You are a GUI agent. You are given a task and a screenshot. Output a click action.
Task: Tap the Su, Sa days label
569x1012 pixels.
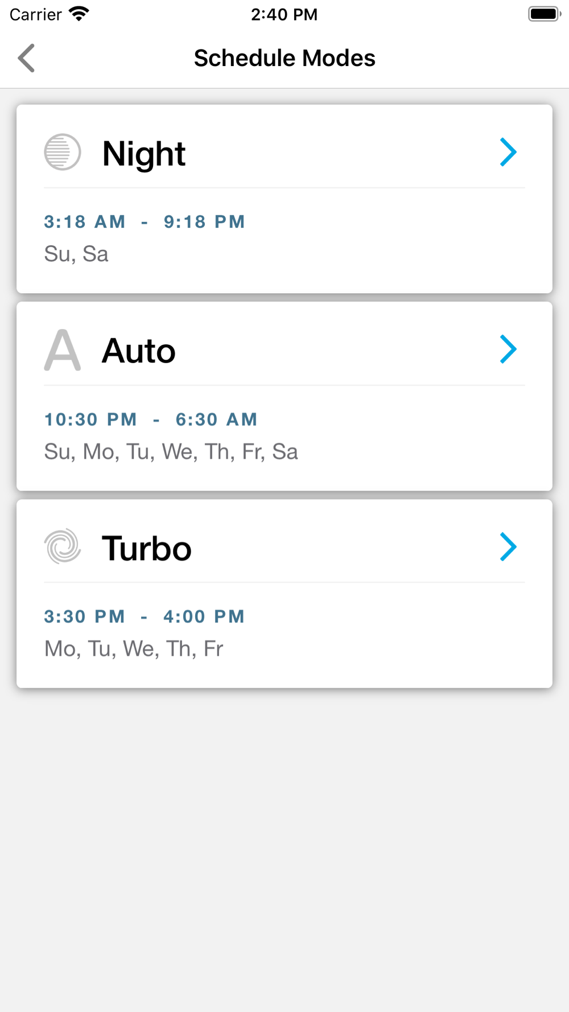76,254
